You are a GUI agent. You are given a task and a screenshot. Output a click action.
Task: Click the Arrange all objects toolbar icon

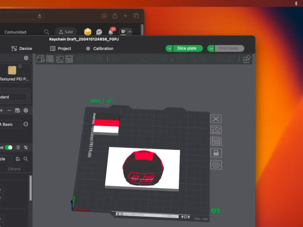[69, 59]
